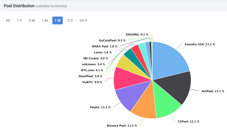Click the unknown: 3.4 % label
The image size is (227, 130).
point(93,64)
